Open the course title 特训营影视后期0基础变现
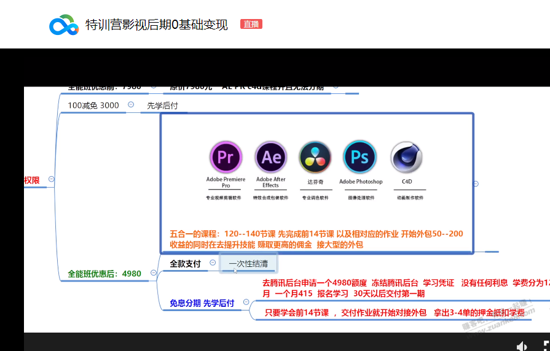The image size is (550, 351). click(157, 25)
